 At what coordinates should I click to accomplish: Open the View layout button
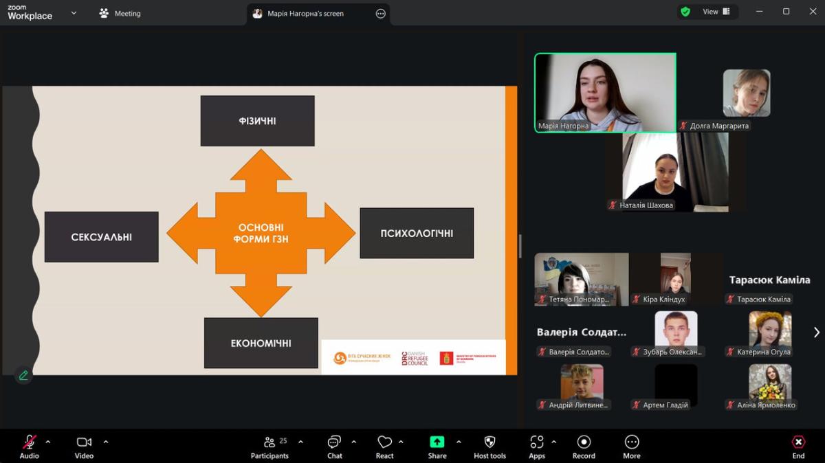coord(716,12)
